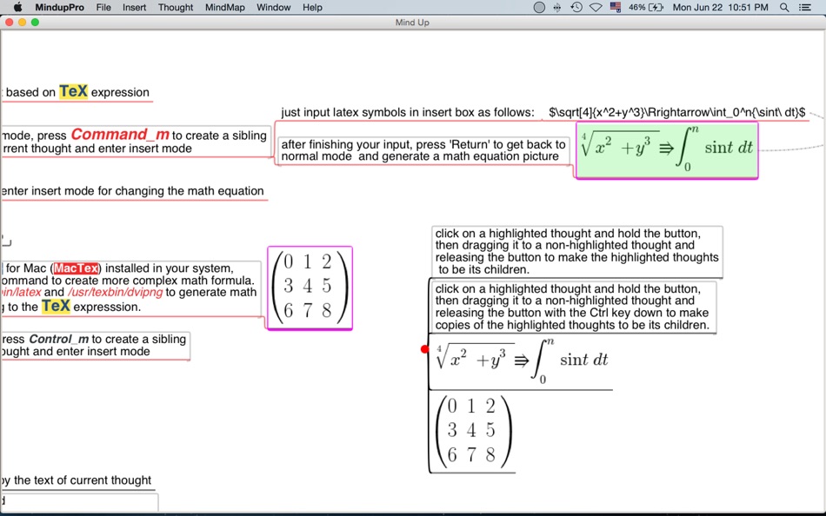
Task: Click the highlighted 'MacTex' word
Action: (x=76, y=268)
